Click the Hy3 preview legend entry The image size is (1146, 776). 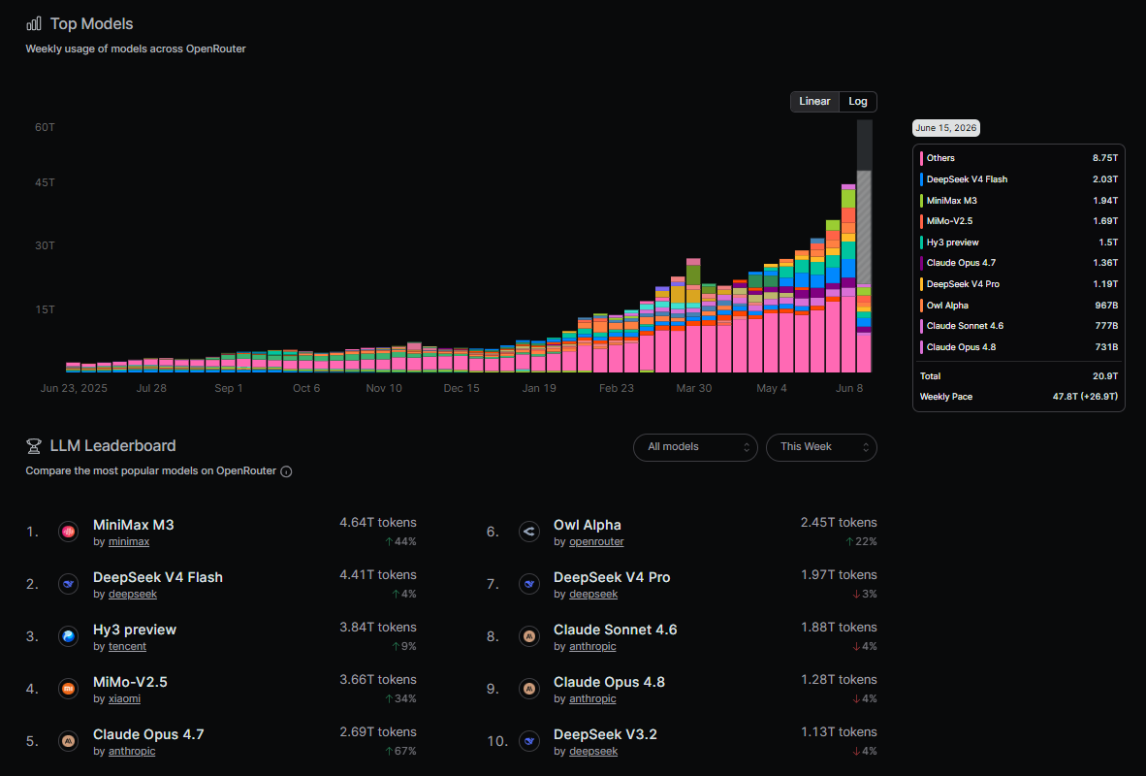coord(1019,242)
